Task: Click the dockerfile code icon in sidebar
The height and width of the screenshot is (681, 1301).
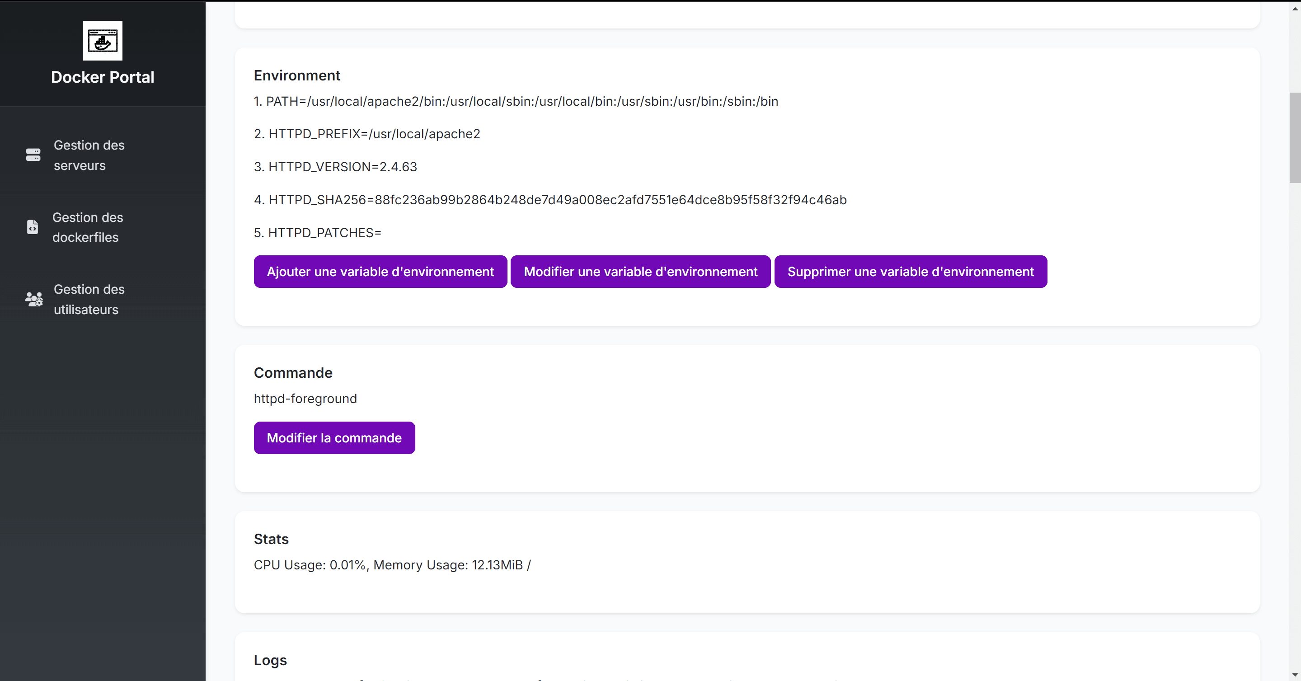Action: point(33,227)
